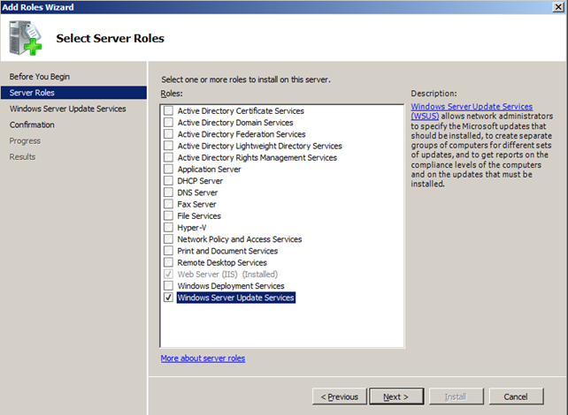Screen dimensions: 568x415
Task: Check the Active Directory Certificate Services checkbox
Action: 169,111
